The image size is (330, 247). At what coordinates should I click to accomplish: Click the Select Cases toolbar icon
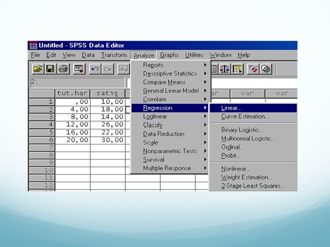(x=237, y=69)
